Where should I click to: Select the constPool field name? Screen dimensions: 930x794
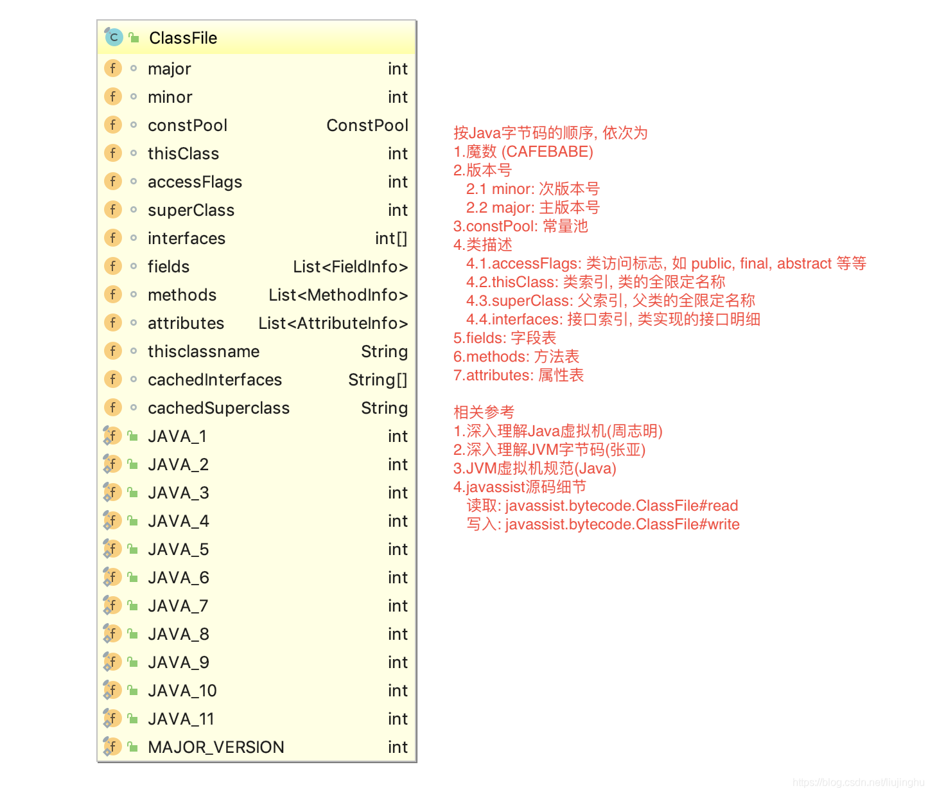[x=188, y=125]
